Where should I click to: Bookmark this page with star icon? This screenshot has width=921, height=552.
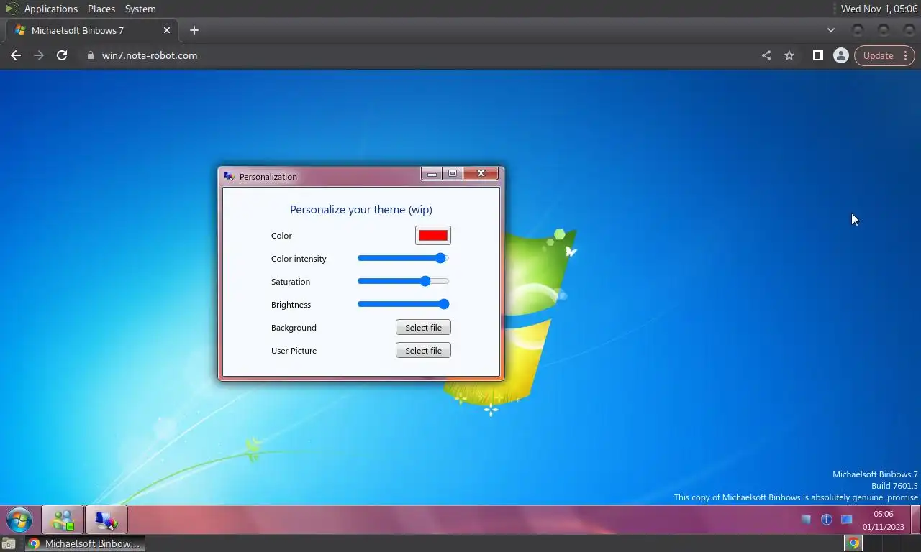pos(789,55)
